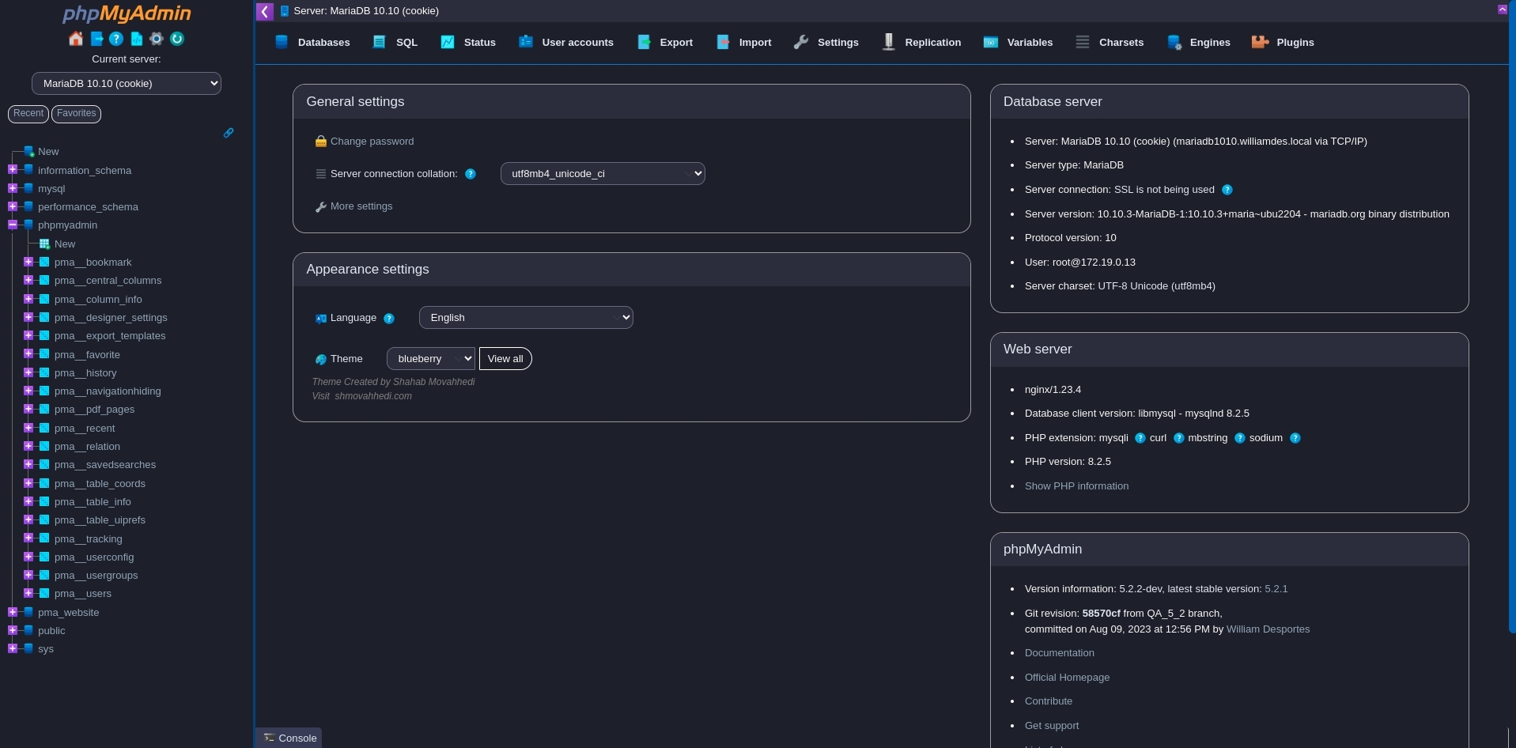1516x748 pixels.
Task: Open the Current server dropdown
Action: tap(127, 83)
